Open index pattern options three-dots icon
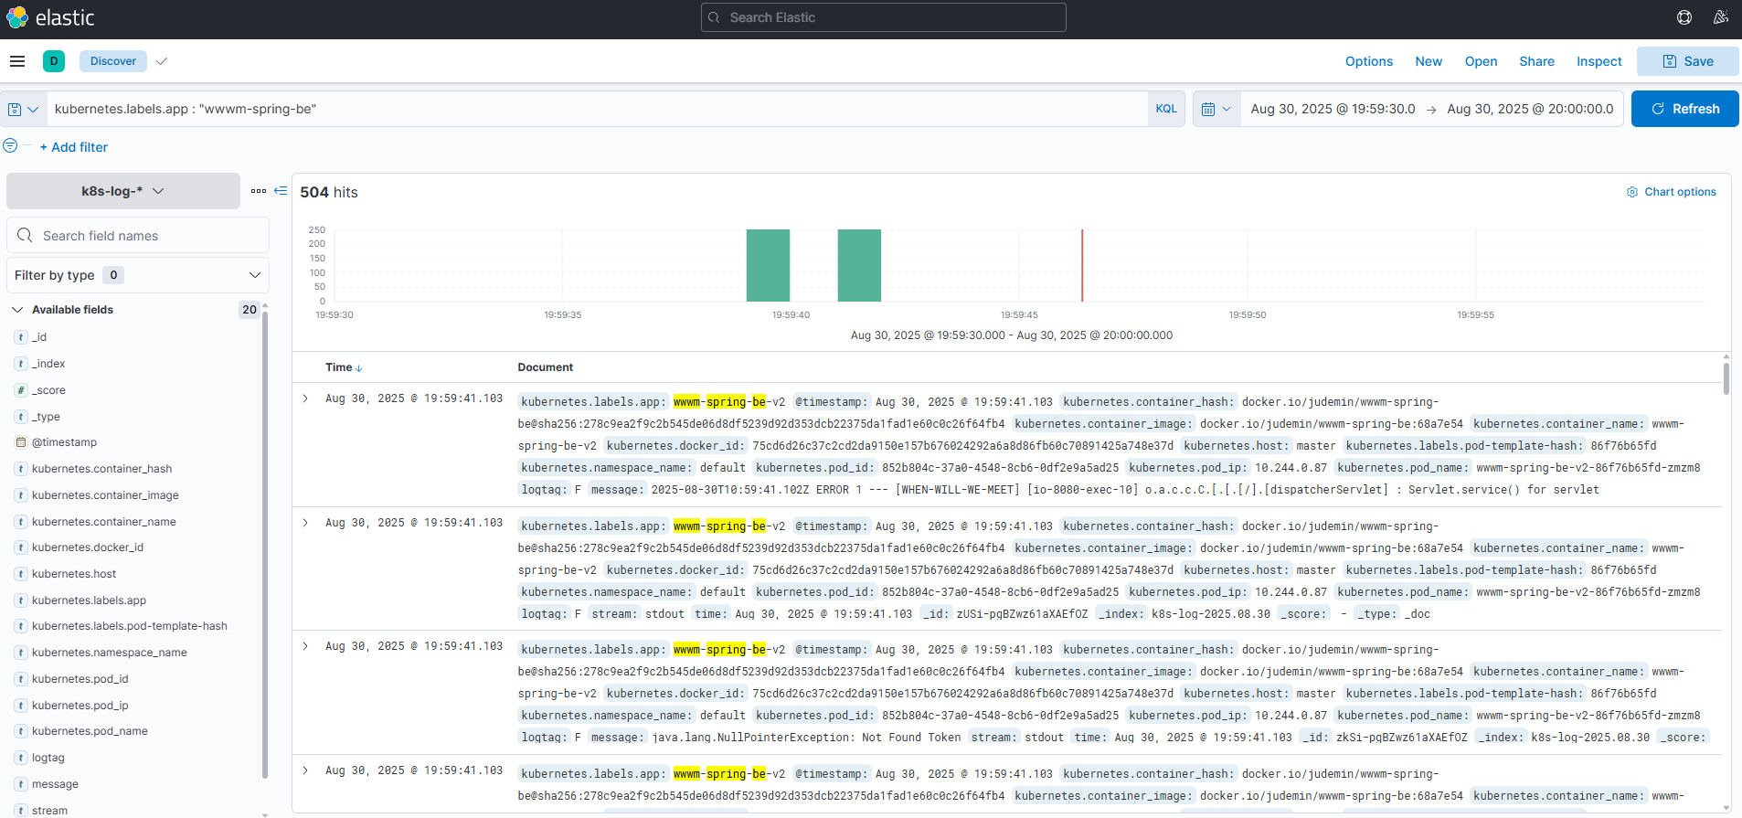 (x=259, y=191)
